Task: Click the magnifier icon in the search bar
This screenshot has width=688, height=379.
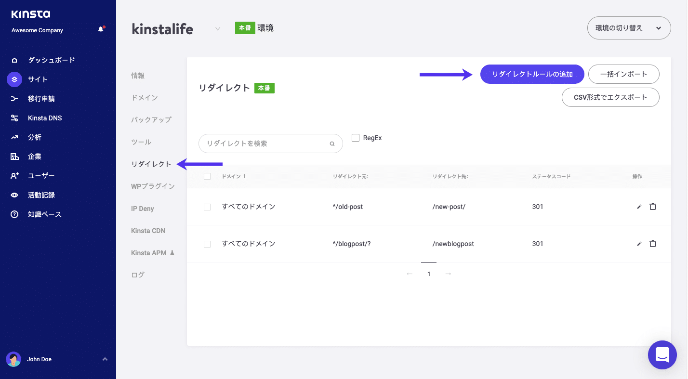Action: (332, 143)
